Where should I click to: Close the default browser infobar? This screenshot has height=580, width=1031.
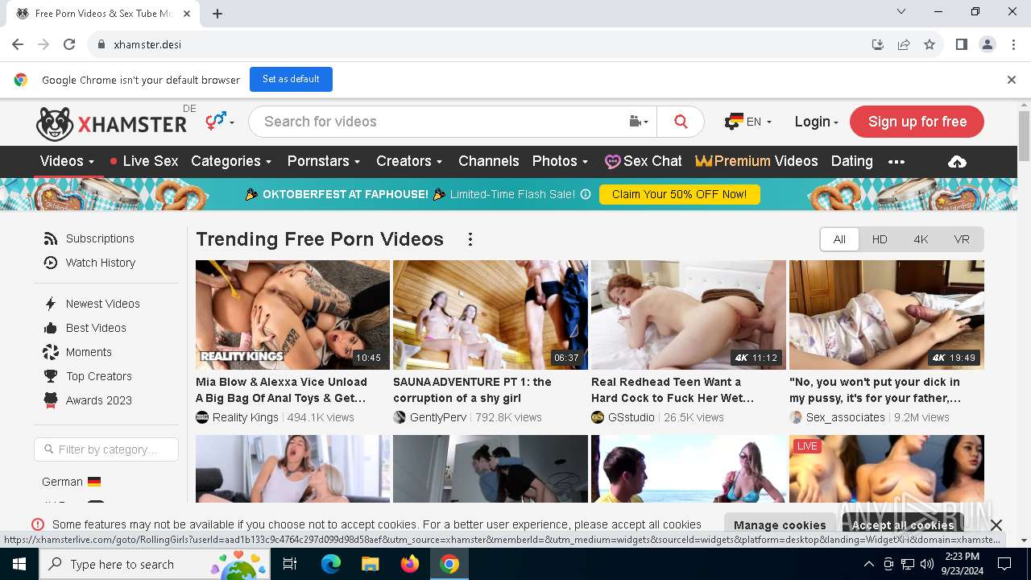pos(1012,80)
